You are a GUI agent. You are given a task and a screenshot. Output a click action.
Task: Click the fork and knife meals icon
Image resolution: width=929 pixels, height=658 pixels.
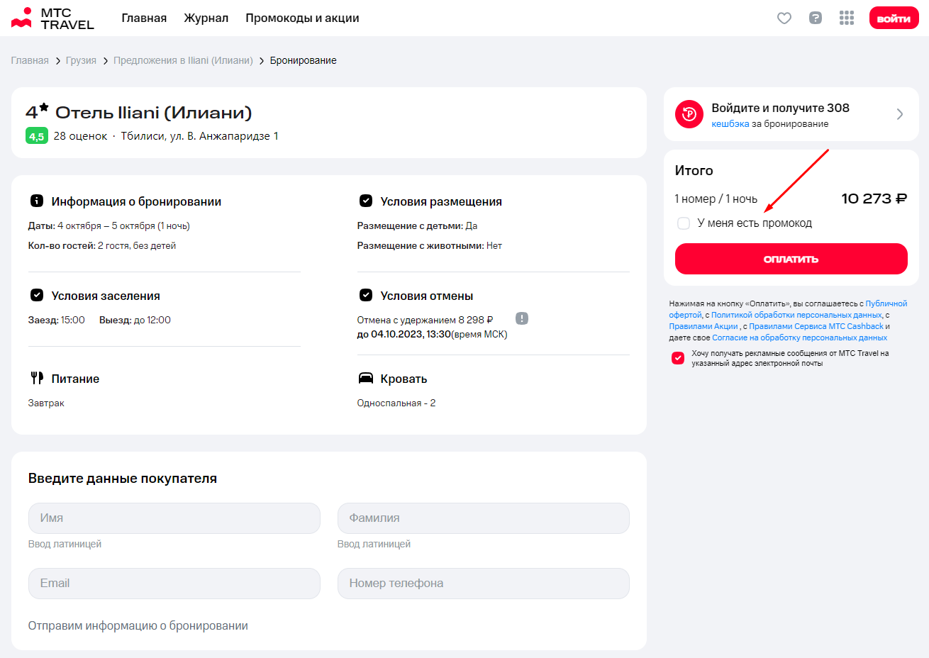click(x=37, y=378)
